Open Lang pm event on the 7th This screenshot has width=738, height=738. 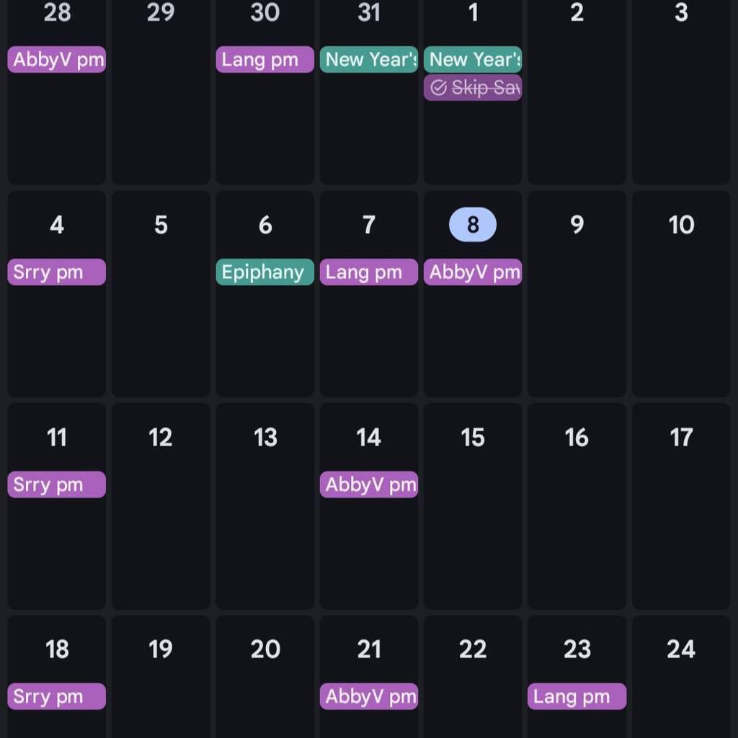pos(368,272)
